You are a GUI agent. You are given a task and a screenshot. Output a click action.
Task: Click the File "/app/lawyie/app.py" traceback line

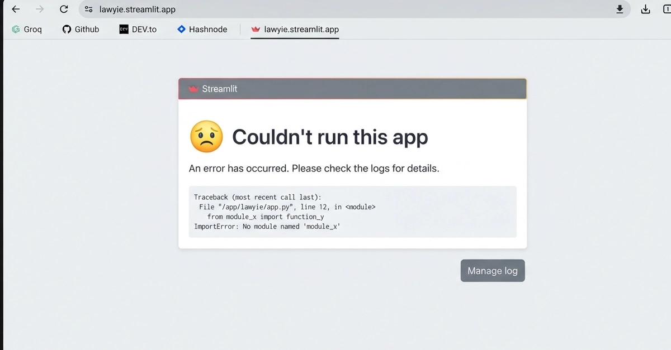click(287, 207)
